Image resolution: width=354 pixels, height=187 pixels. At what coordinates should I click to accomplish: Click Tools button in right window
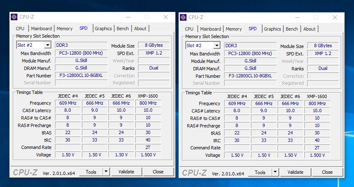260,172
